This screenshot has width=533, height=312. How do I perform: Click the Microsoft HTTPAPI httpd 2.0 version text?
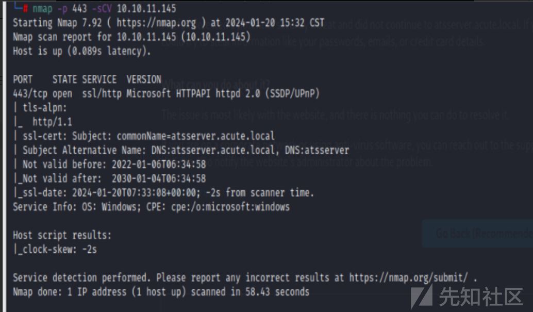[x=193, y=93]
